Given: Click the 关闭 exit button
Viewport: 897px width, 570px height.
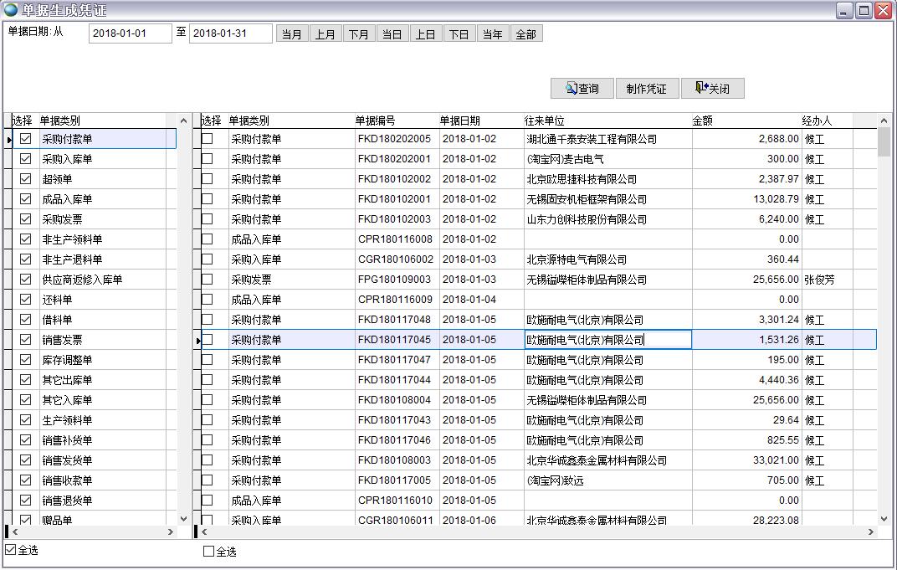Looking at the screenshot, I should coord(712,89).
